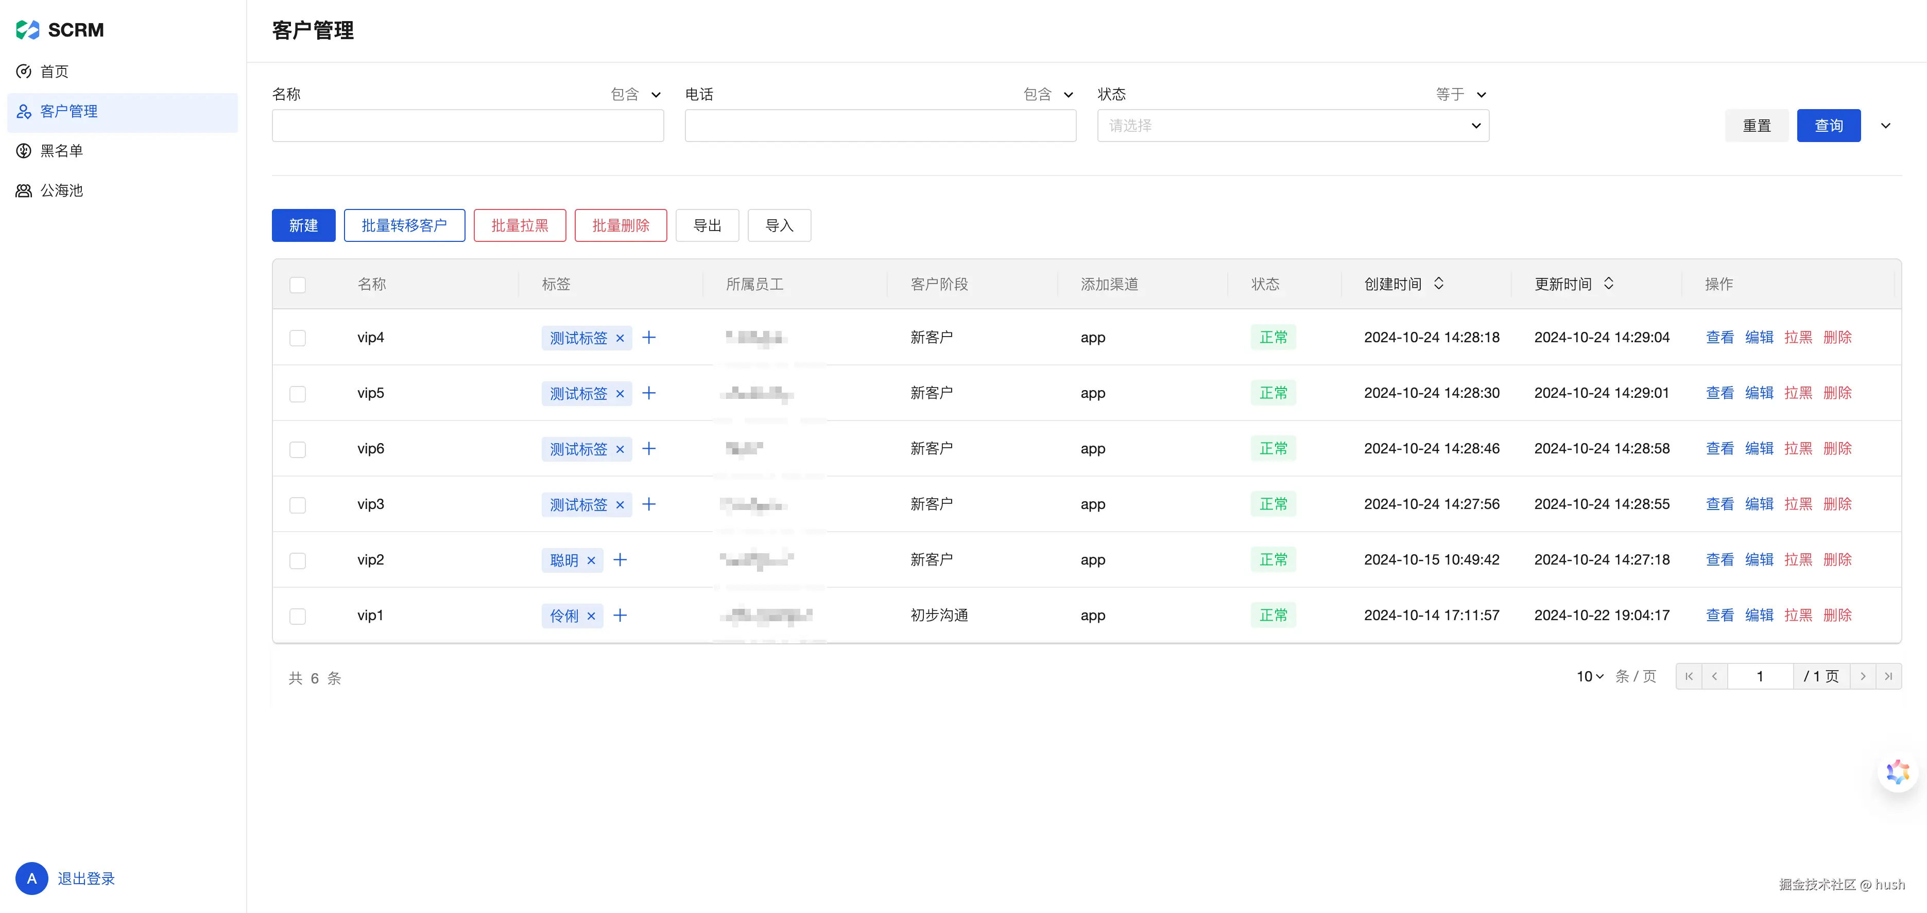Remove the 测试标签 tag from vip4
Screen dimensions: 1927x913
point(620,338)
